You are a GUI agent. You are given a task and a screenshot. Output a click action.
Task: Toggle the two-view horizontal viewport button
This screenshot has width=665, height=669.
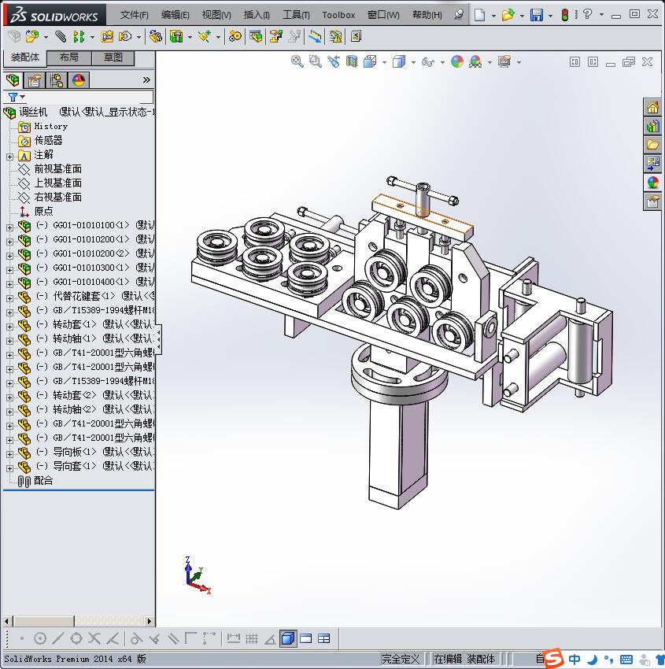(306, 639)
